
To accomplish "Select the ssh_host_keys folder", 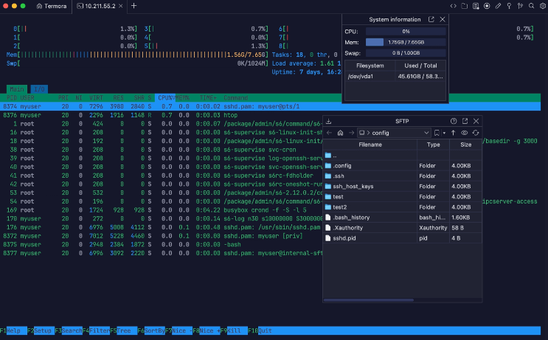I will click(402, 187).
